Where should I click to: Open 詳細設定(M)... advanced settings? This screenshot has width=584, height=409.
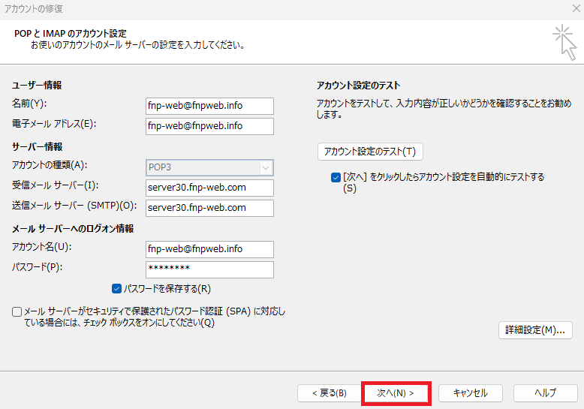click(x=535, y=330)
